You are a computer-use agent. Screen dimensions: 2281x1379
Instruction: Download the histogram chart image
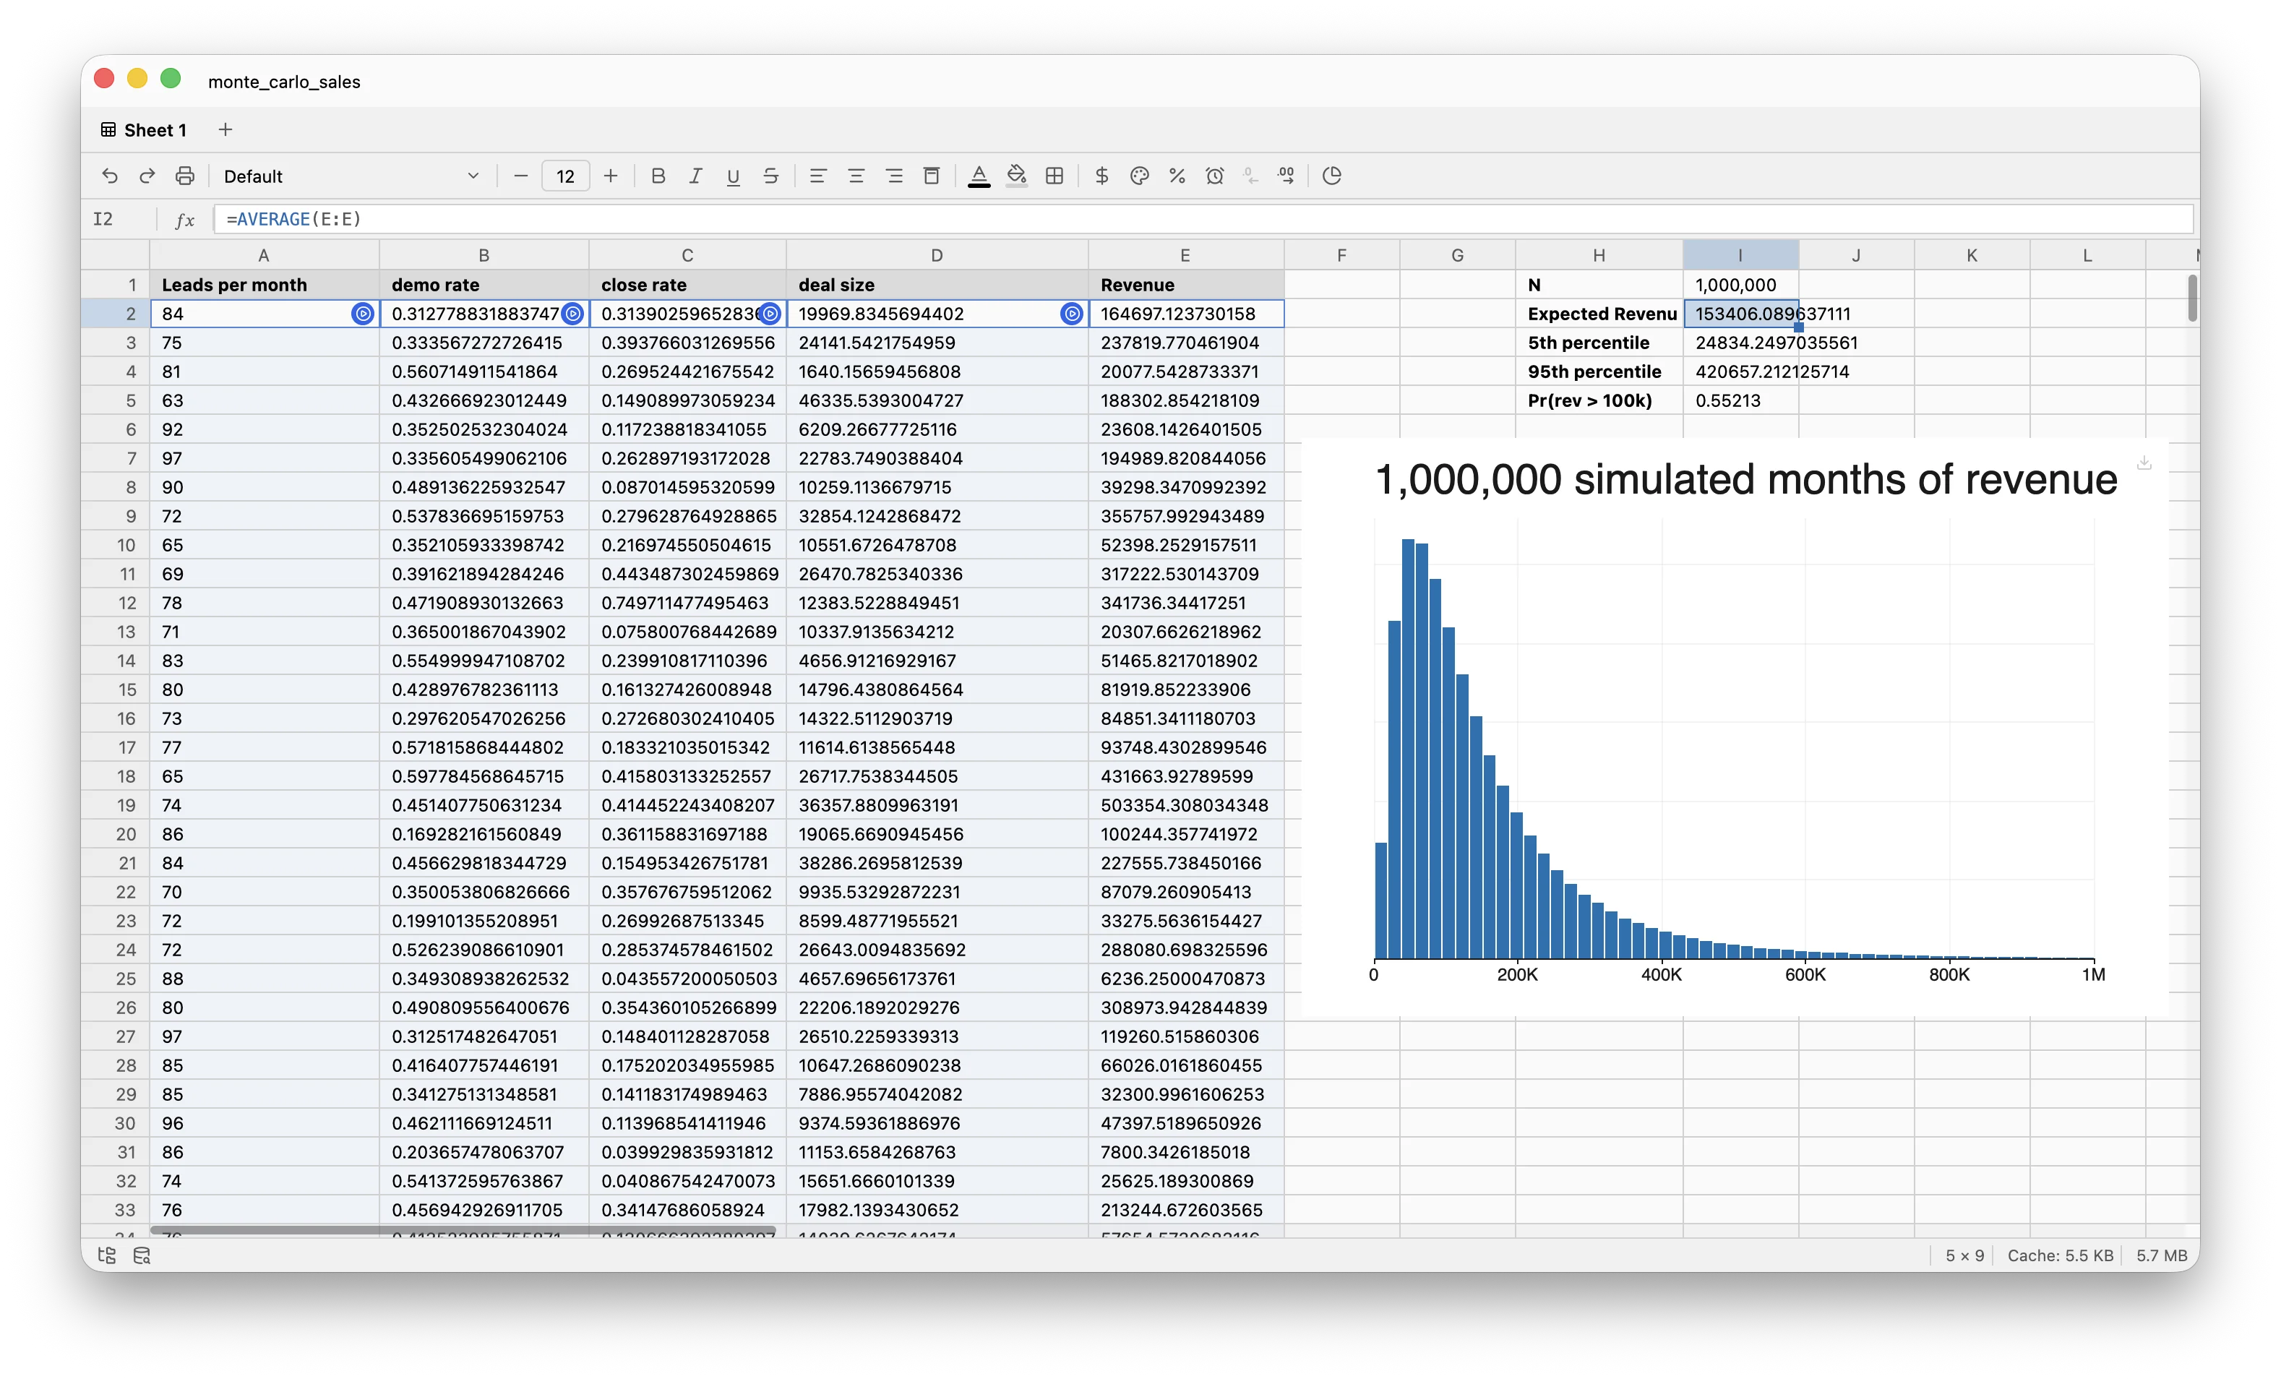point(2144,463)
